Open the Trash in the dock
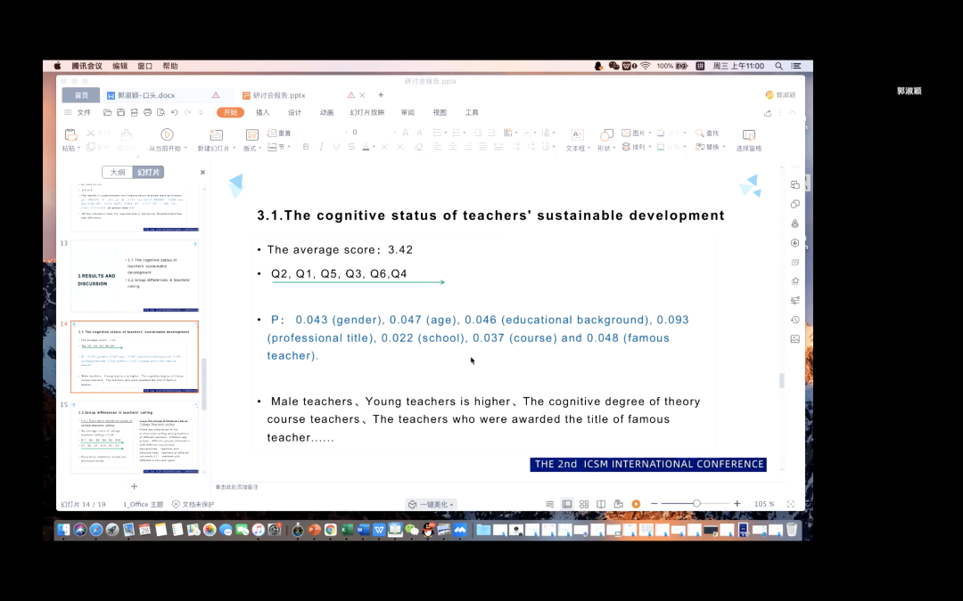Viewport: 963px width, 601px height. click(x=793, y=529)
